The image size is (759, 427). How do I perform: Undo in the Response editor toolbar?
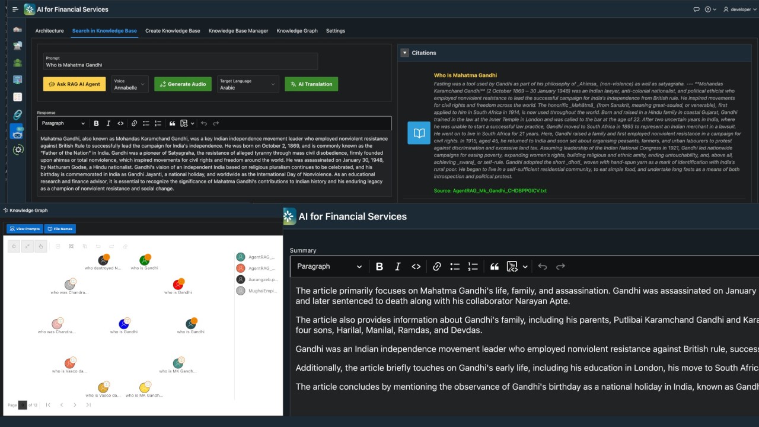coord(204,123)
